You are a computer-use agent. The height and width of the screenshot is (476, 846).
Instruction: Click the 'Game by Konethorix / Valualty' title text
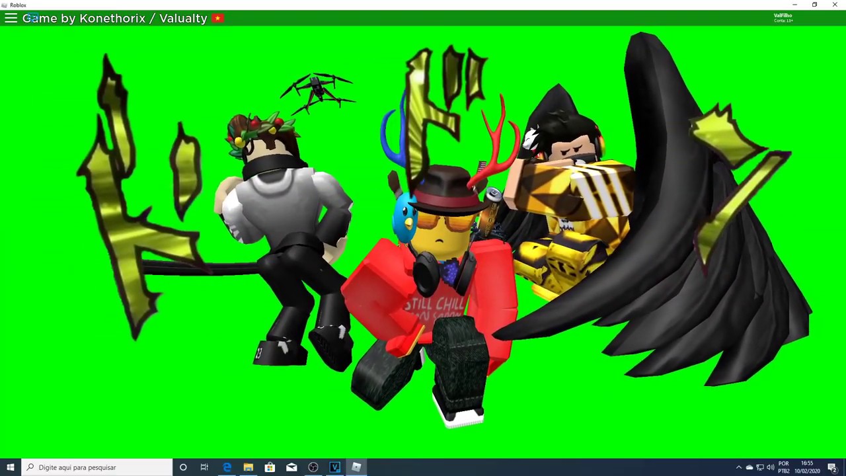[115, 18]
